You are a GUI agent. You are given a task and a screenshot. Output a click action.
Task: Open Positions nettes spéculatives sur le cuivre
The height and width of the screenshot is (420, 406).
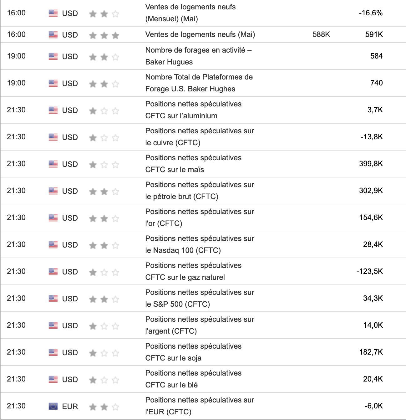click(x=200, y=137)
